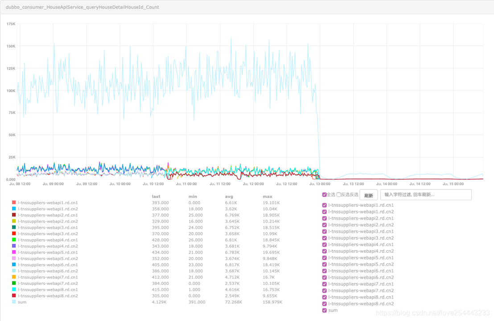Uncheck l-tnssuppliers-webapi1.rd.cn1 series checkbox
The width and height of the screenshot is (494, 321).
pyautogui.click(x=325, y=205)
